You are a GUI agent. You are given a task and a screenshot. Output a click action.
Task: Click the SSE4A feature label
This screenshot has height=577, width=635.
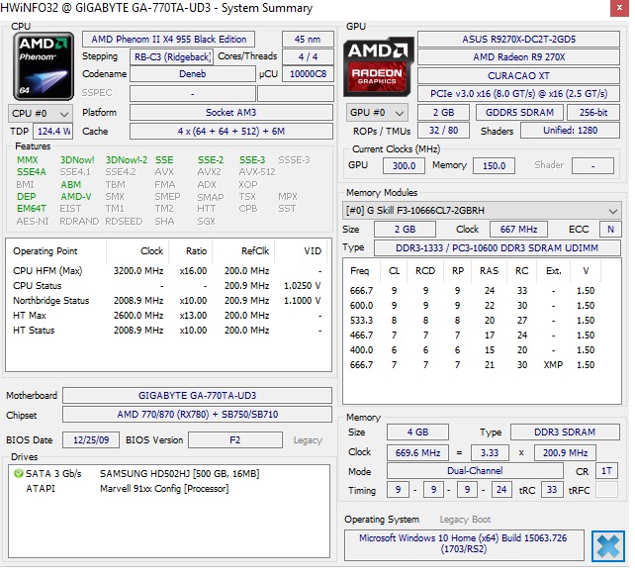click(32, 172)
